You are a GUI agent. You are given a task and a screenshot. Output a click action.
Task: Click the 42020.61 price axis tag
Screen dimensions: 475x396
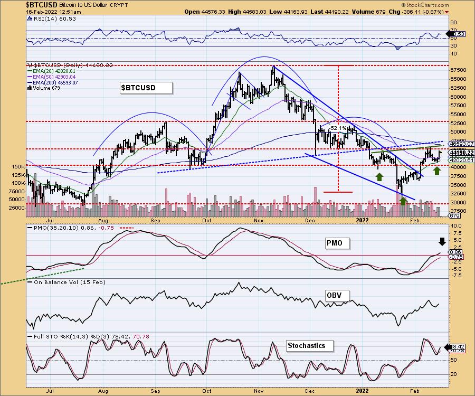tap(462, 161)
